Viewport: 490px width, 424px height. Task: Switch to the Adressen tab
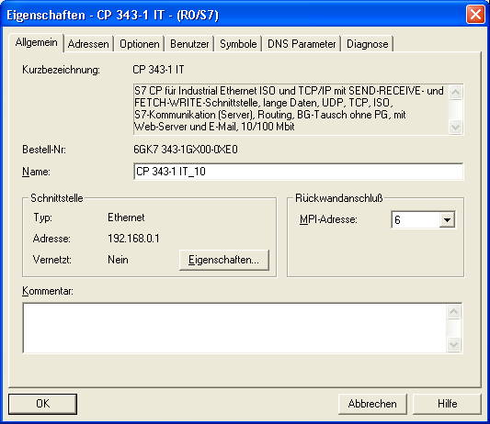88,44
